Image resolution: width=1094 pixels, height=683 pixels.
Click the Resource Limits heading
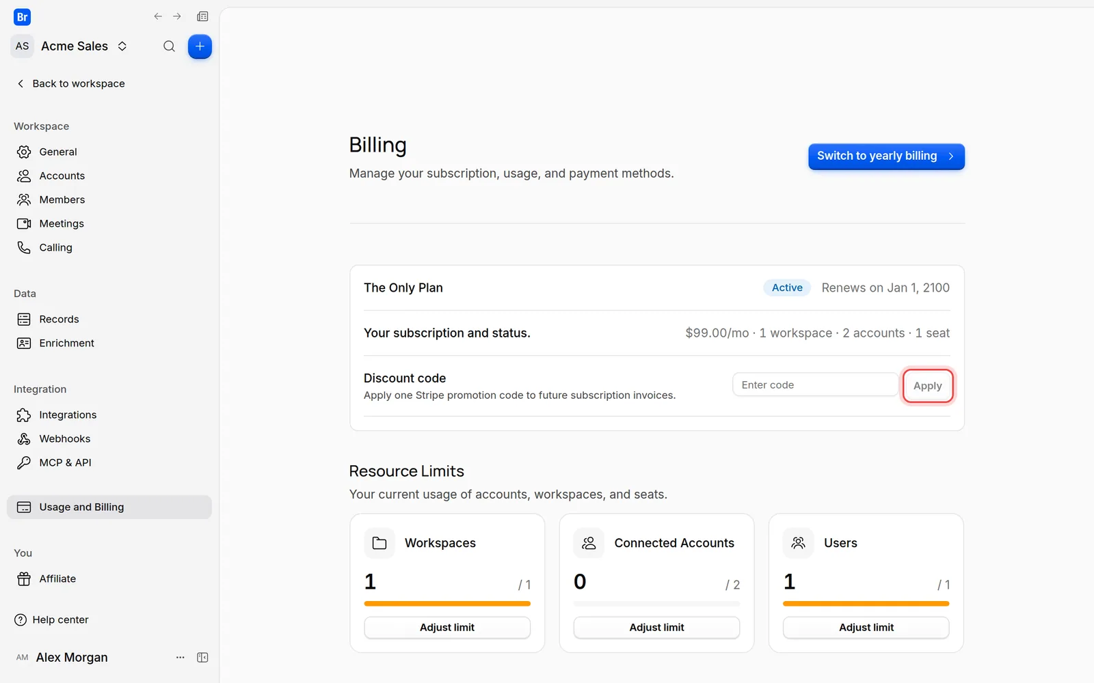tap(407, 471)
